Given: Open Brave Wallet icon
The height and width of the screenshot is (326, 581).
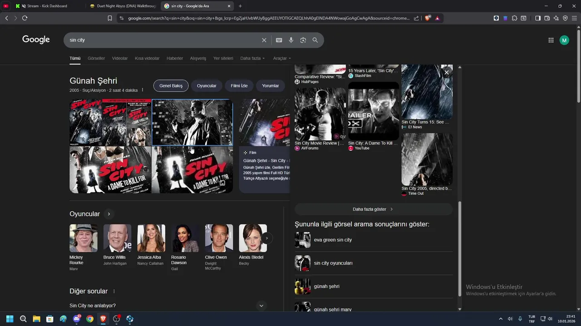Looking at the screenshot, I should click(x=547, y=18).
